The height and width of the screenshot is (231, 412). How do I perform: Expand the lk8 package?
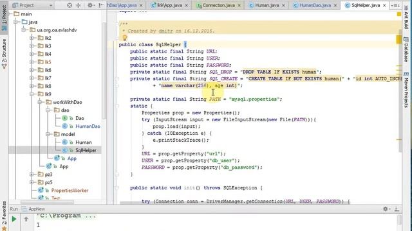(x=32, y=86)
